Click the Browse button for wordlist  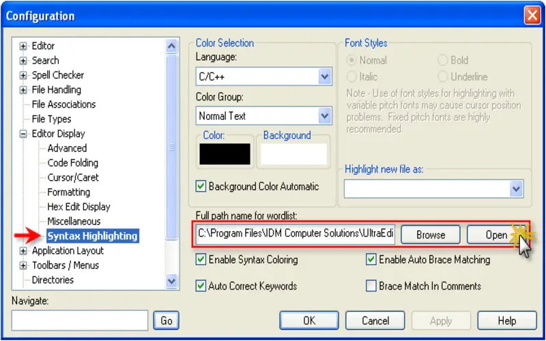click(x=431, y=235)
